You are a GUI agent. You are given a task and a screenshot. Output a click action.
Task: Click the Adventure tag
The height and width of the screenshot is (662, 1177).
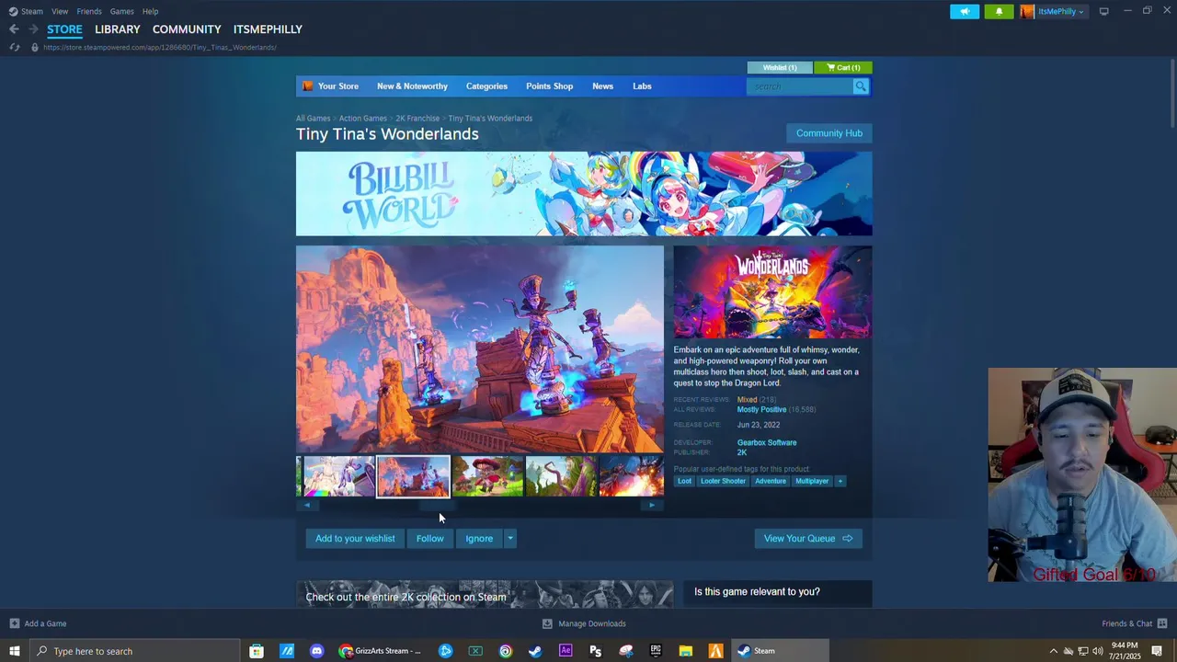(771, 481)
